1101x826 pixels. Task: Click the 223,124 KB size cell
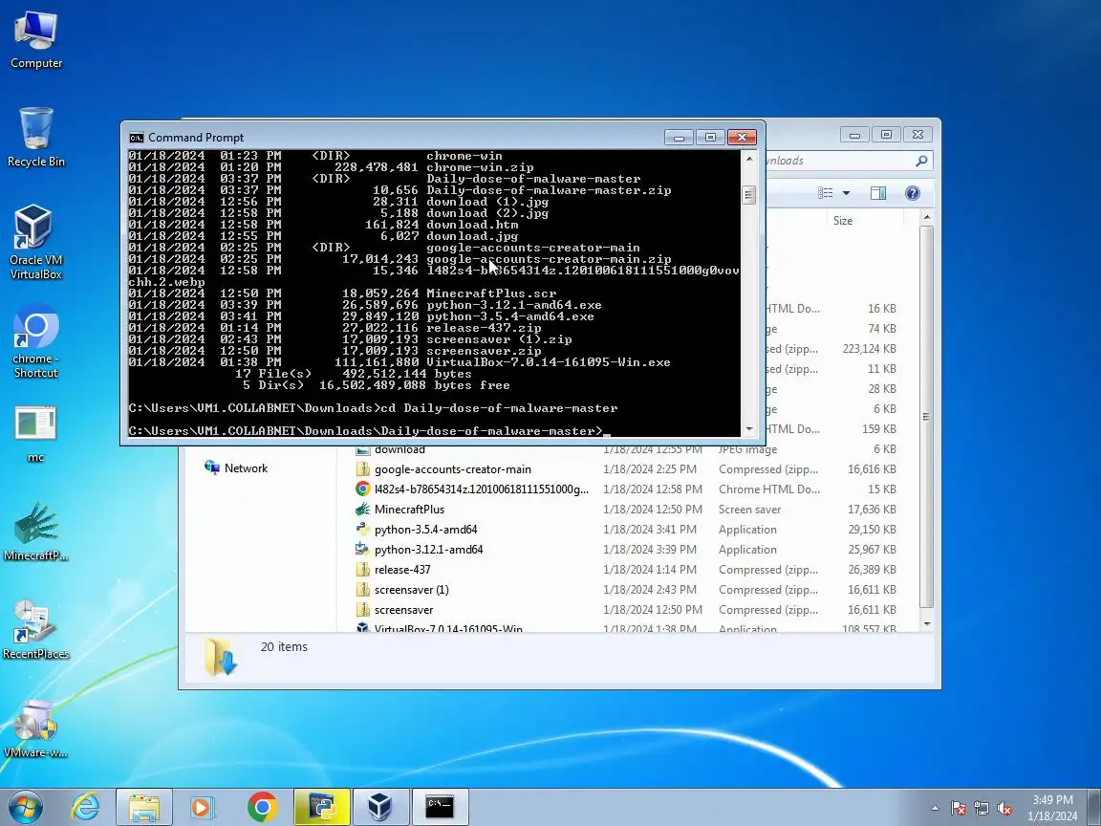(870, 348)
